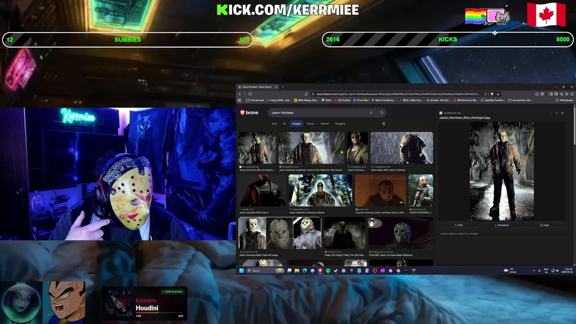Open the tenor.com GIF mask thumbnail
Image resolution: width=576 pixels, height=324 pixels.
pyautogui.click(x=380, y=190)
